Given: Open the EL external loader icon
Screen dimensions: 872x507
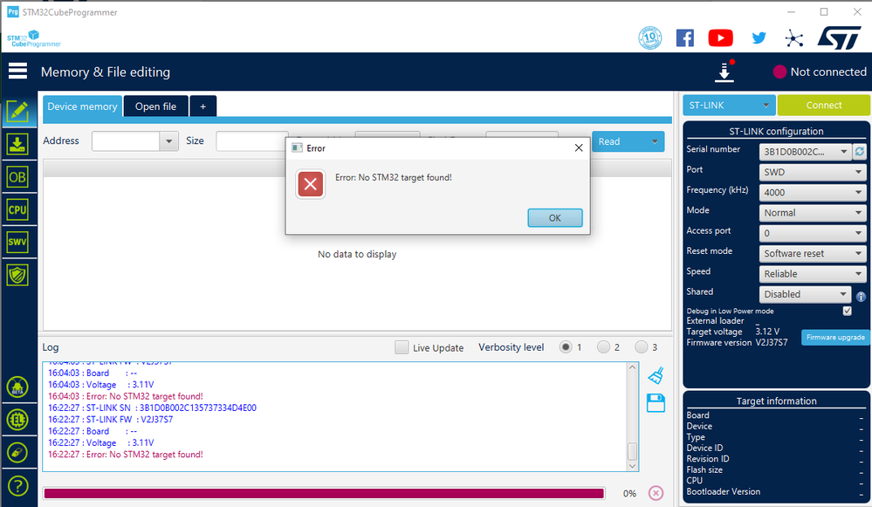Looking at the screenshot, I should (17, 420).
